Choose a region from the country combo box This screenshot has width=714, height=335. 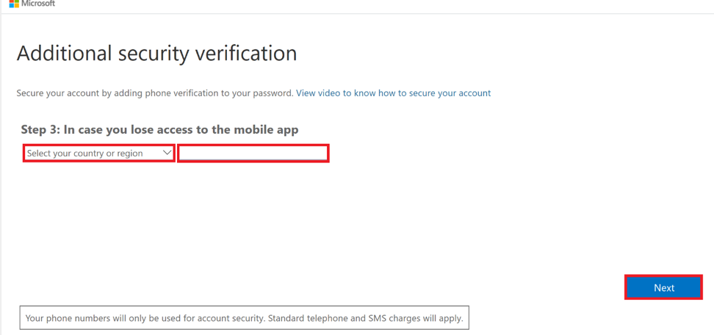pos(99,154)
